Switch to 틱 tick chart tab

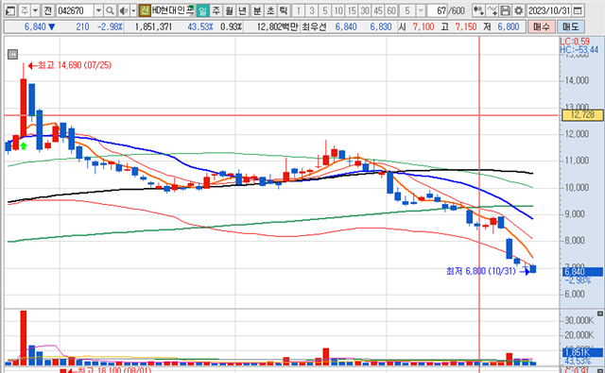coord(284,10)
